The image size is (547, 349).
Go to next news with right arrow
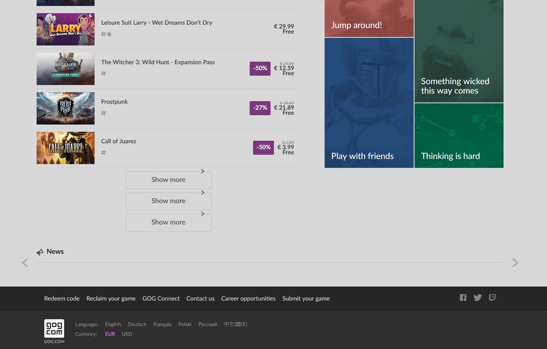tap(515, 263)
